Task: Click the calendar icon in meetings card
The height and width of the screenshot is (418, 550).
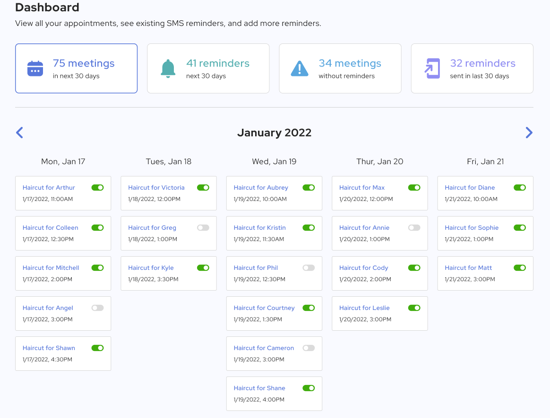Action: coord(35,68)
